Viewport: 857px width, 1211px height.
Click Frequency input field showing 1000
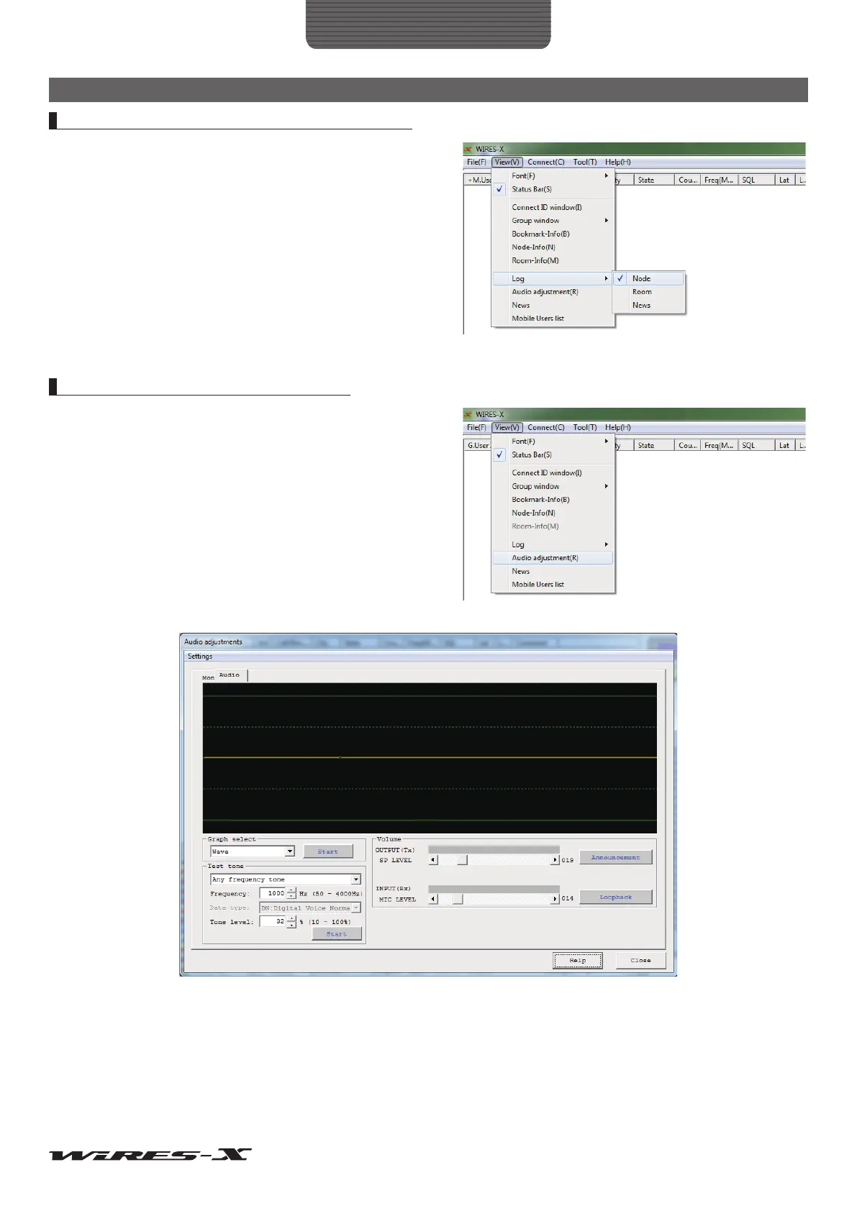[273, 893]
